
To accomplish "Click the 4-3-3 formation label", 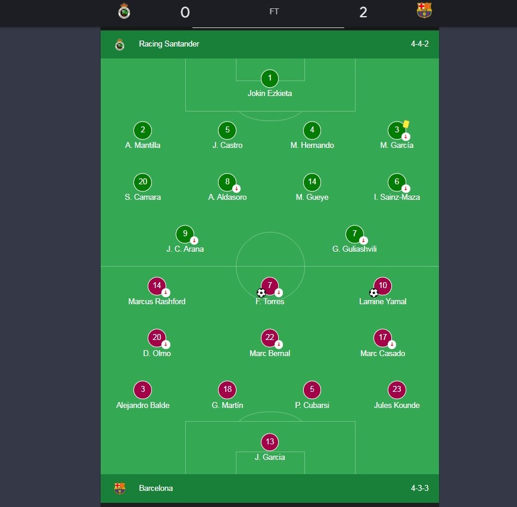I will [420, 489].
